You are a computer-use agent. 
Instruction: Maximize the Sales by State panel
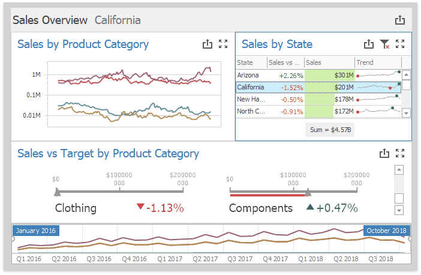401,44
